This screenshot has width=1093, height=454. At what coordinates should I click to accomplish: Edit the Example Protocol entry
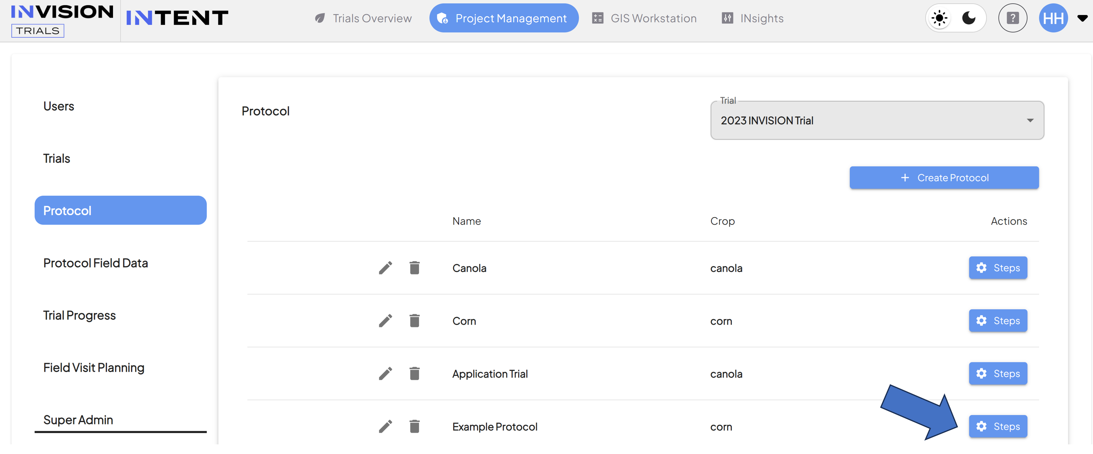(385, 427)
